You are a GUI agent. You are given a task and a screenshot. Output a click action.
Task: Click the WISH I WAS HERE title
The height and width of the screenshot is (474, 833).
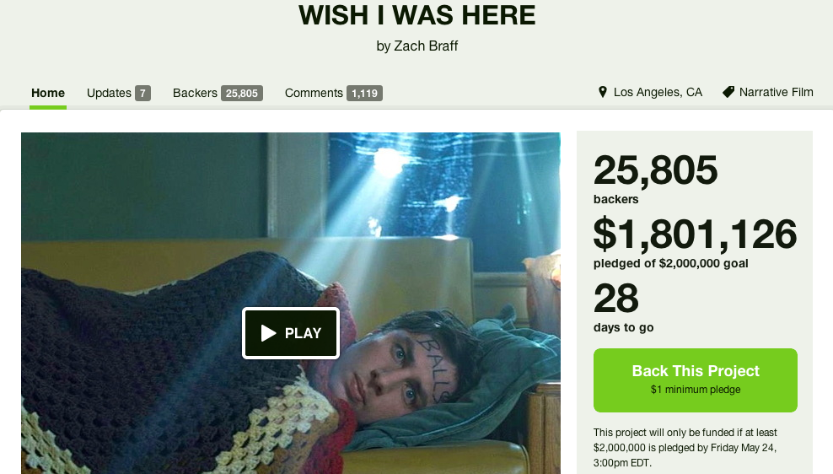pos(417,15)
